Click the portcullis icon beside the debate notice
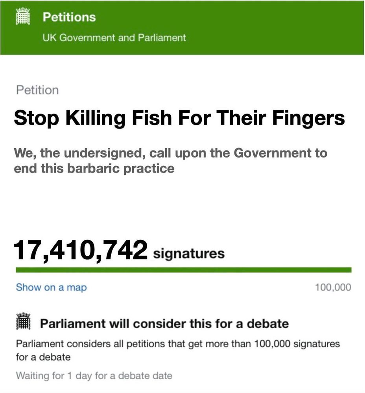 [x=23, y=321]
